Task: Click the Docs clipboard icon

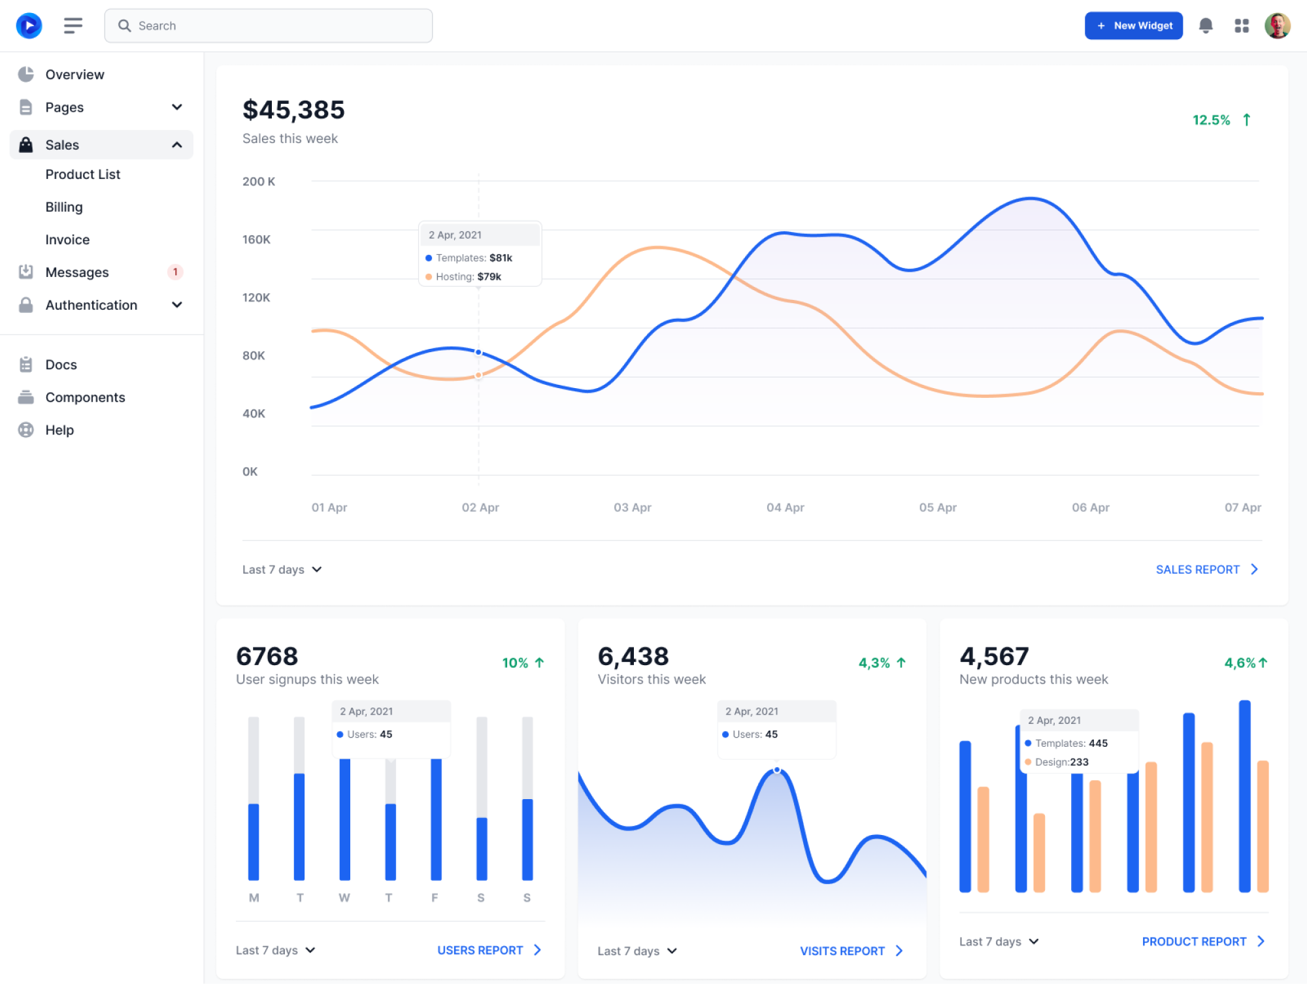Action: [x=26, y=365]
